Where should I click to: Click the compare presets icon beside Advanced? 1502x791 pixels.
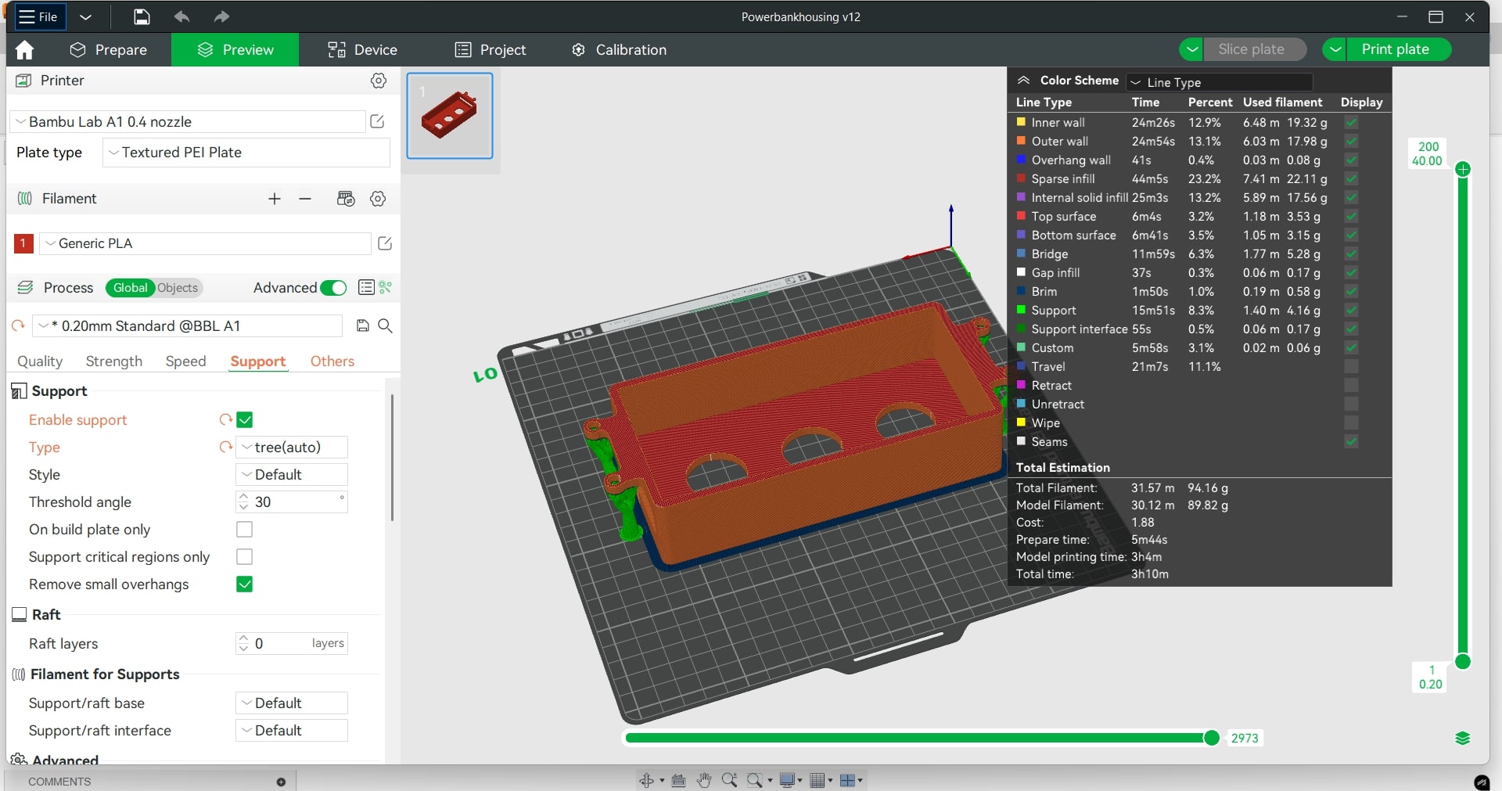click(386, 287)
